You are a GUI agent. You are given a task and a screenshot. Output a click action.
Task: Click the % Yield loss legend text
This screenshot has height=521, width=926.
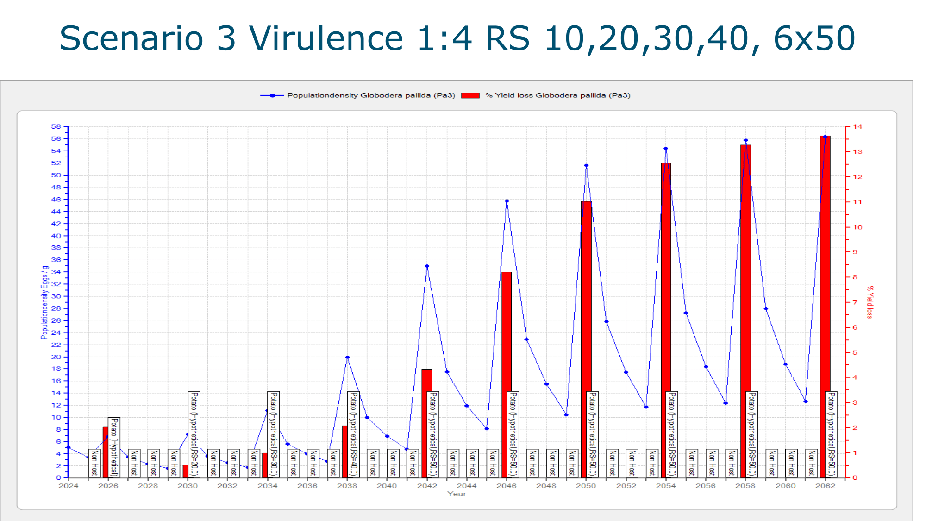coord(557,95)
